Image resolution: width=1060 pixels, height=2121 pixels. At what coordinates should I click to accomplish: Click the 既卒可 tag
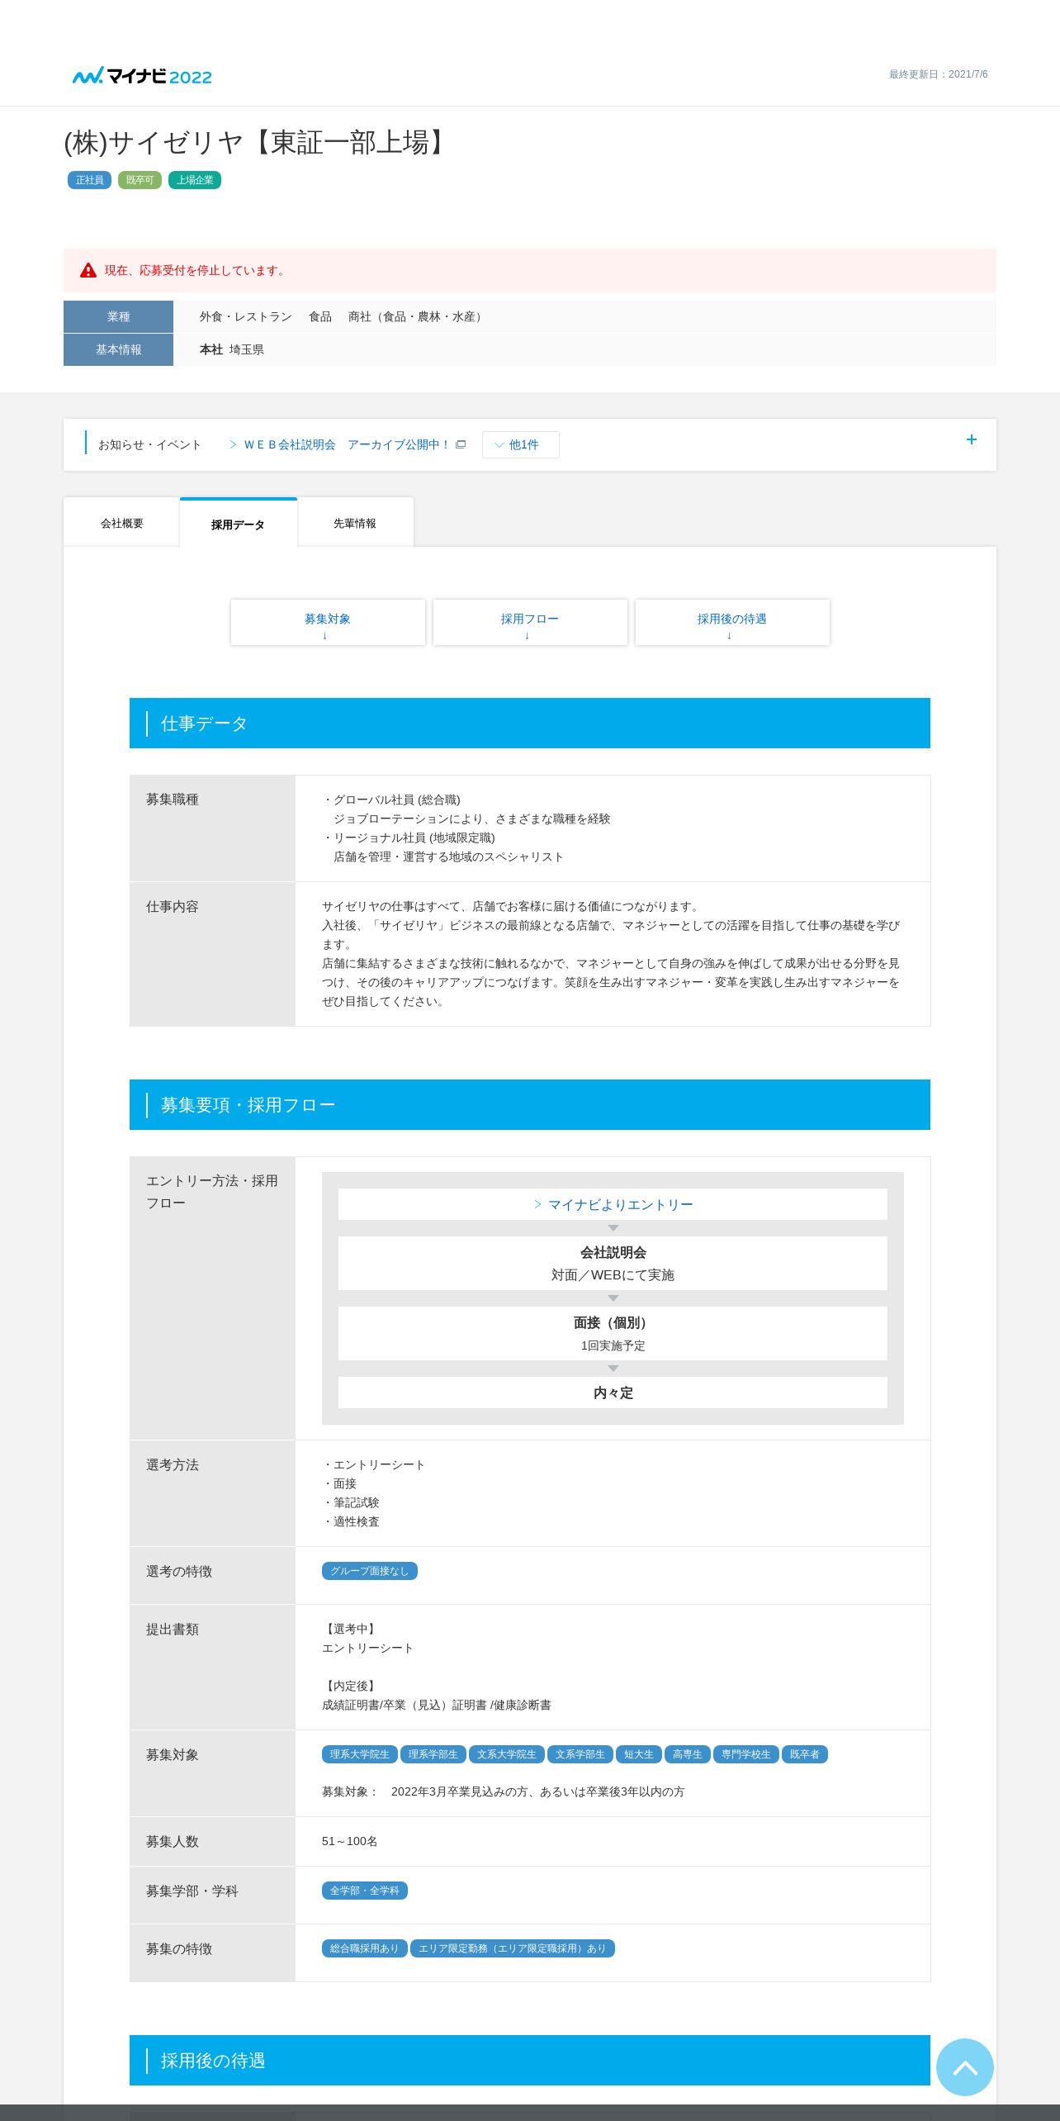140,180
